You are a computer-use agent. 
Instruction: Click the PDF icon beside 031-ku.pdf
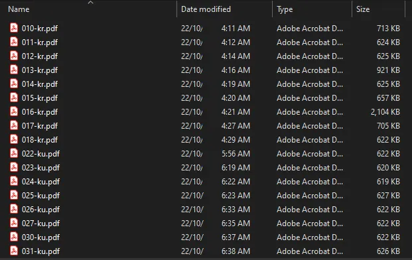tap(14, 251)
